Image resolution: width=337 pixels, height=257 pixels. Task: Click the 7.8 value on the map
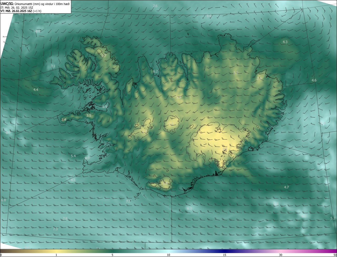[65, 219]
